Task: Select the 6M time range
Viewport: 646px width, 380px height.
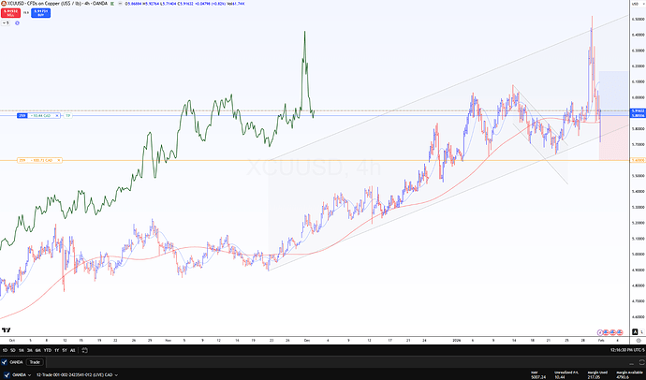Action: coord(37,350)
